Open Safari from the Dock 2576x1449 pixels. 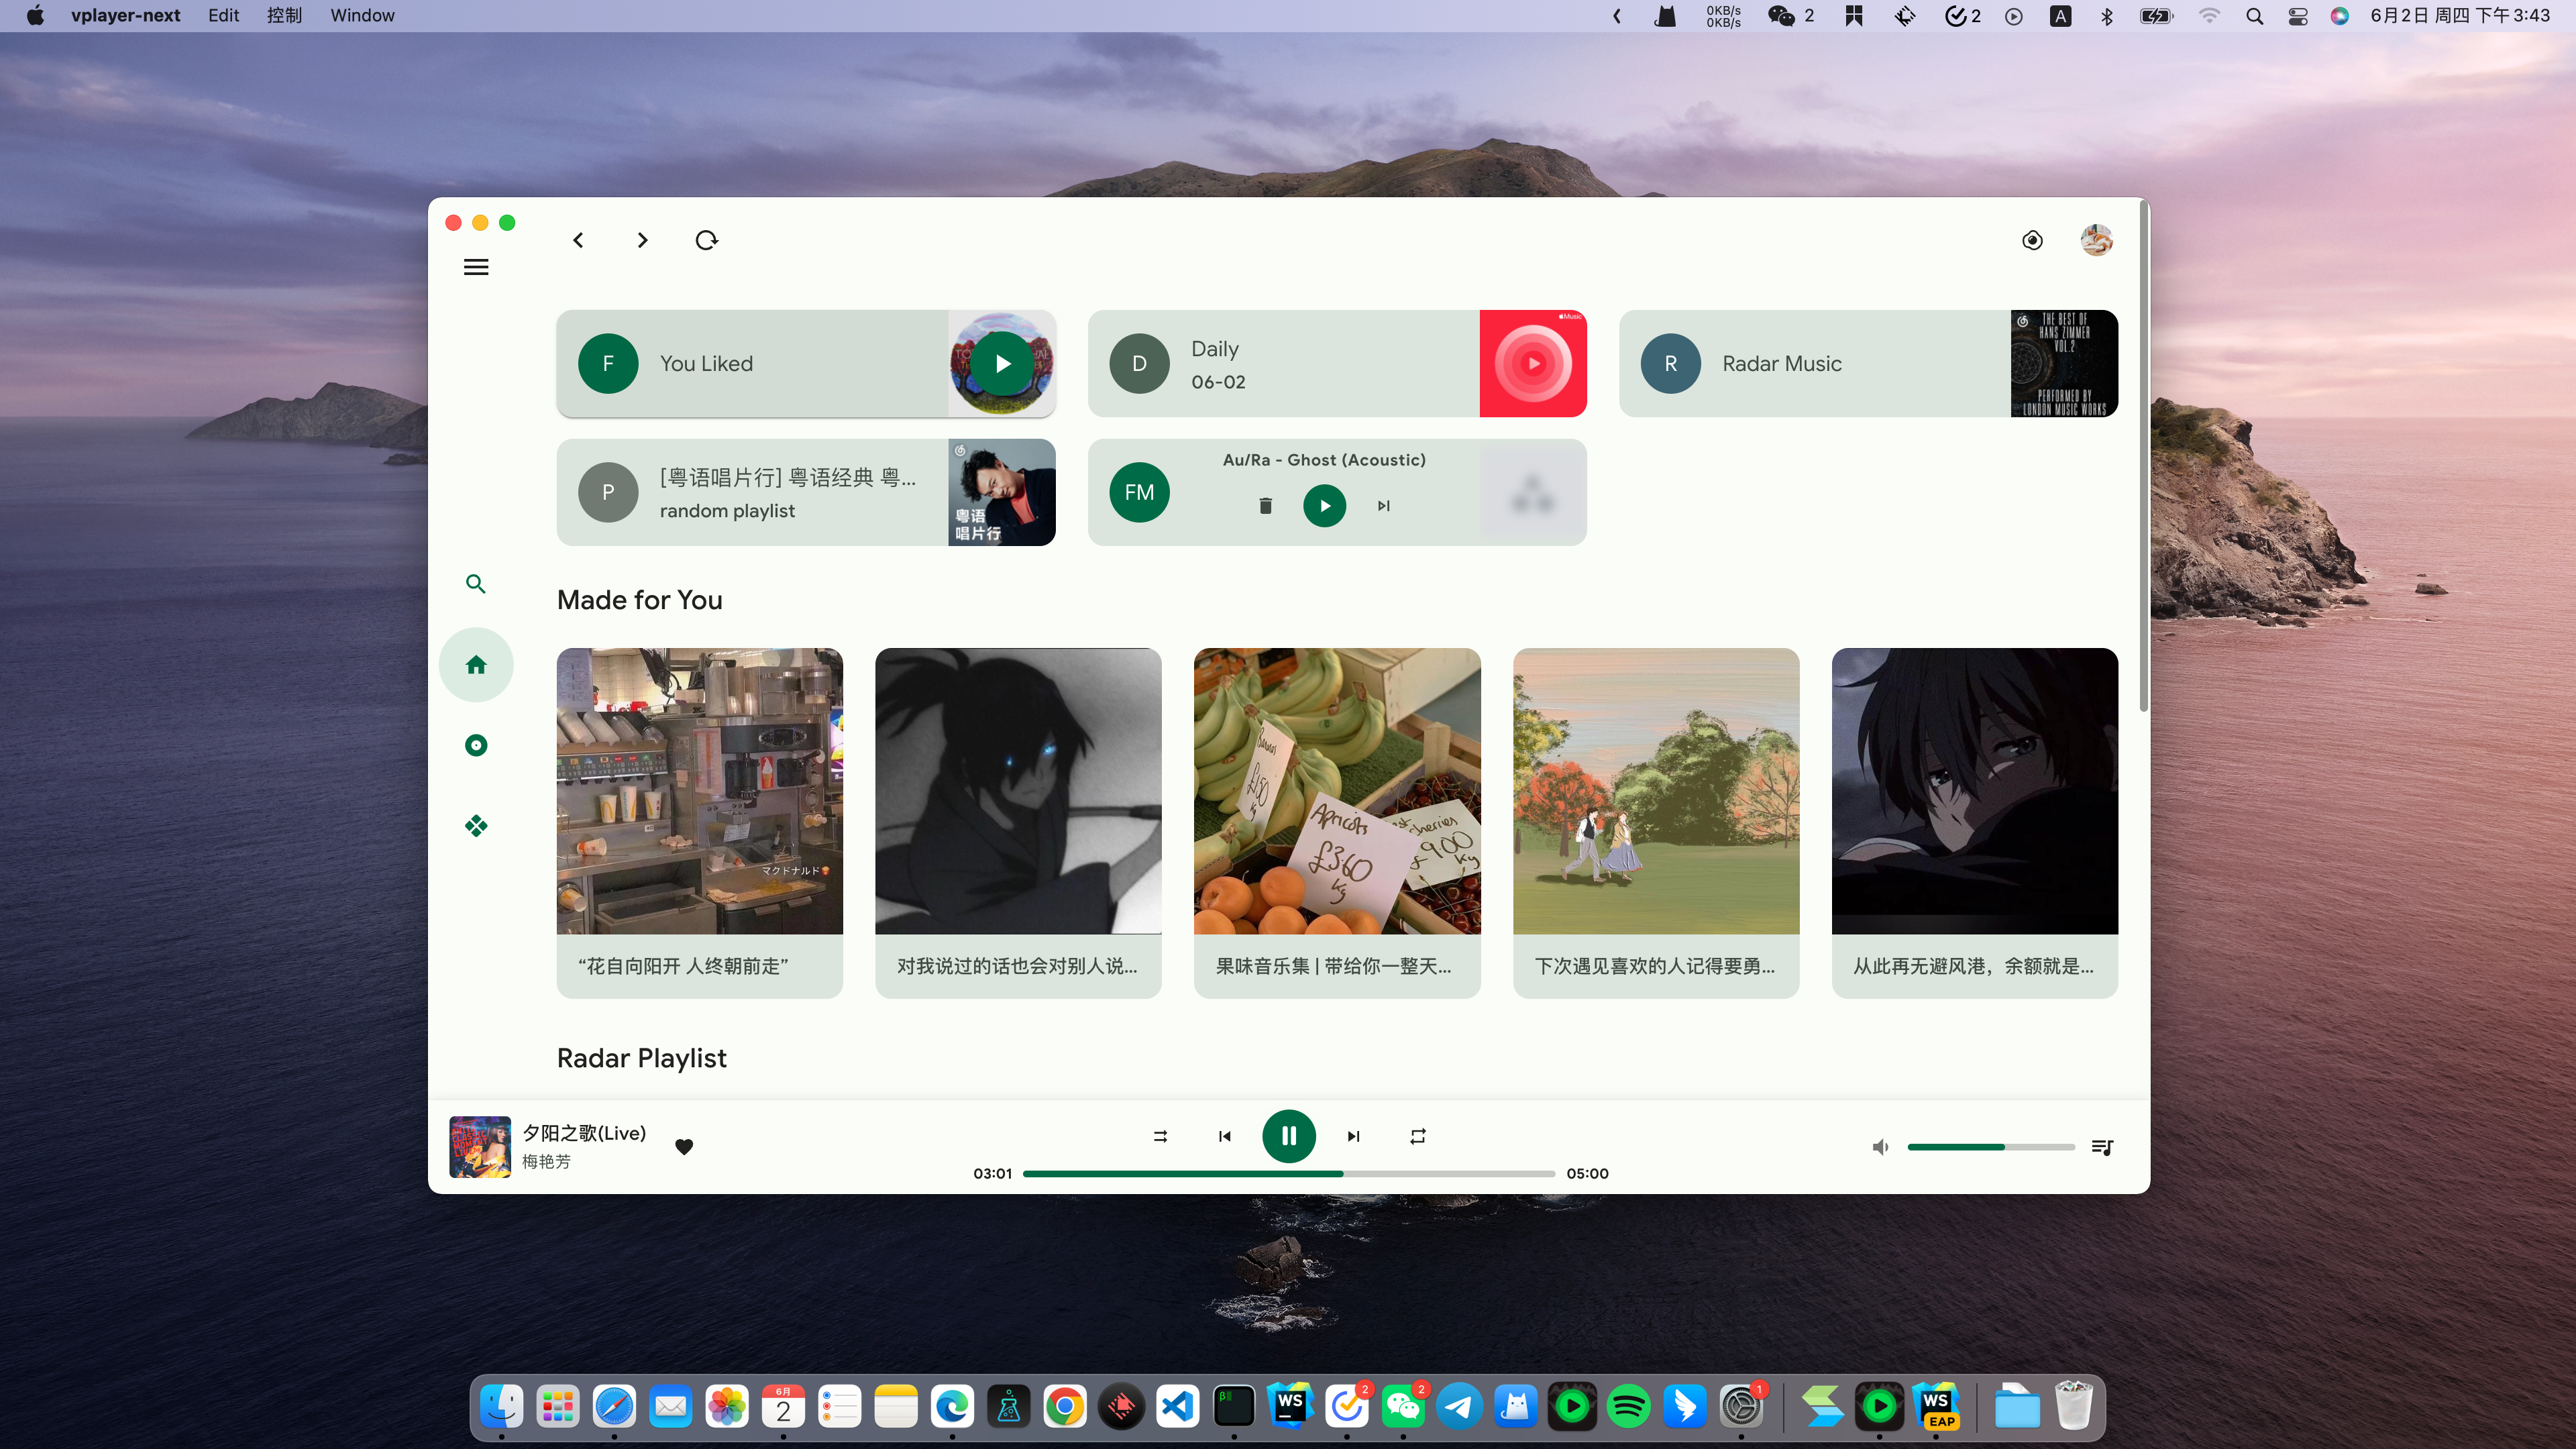[x=614, y=1407]
